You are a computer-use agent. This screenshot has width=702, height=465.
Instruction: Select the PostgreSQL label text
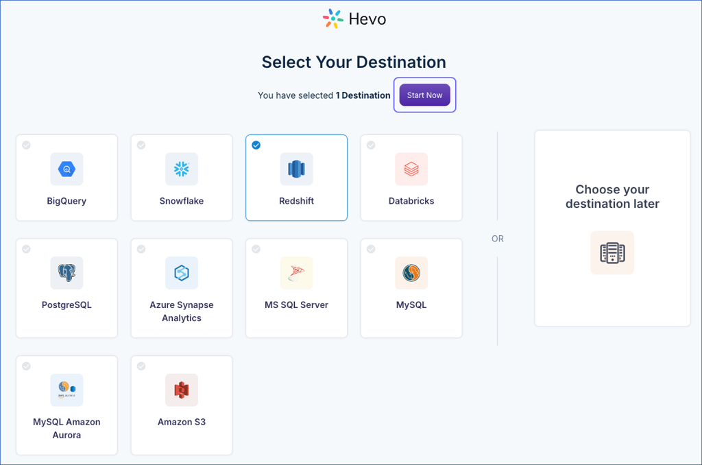coord(66,305)
